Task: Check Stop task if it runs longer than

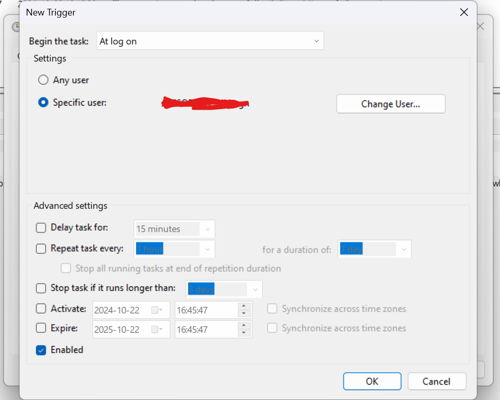Action: coord(41,288)
